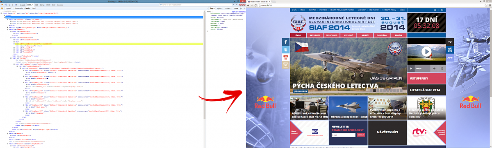Expand the script node in HTML tree
This screenshot has height=148, width=492.
pyautogui.click(x=8, y=28)
